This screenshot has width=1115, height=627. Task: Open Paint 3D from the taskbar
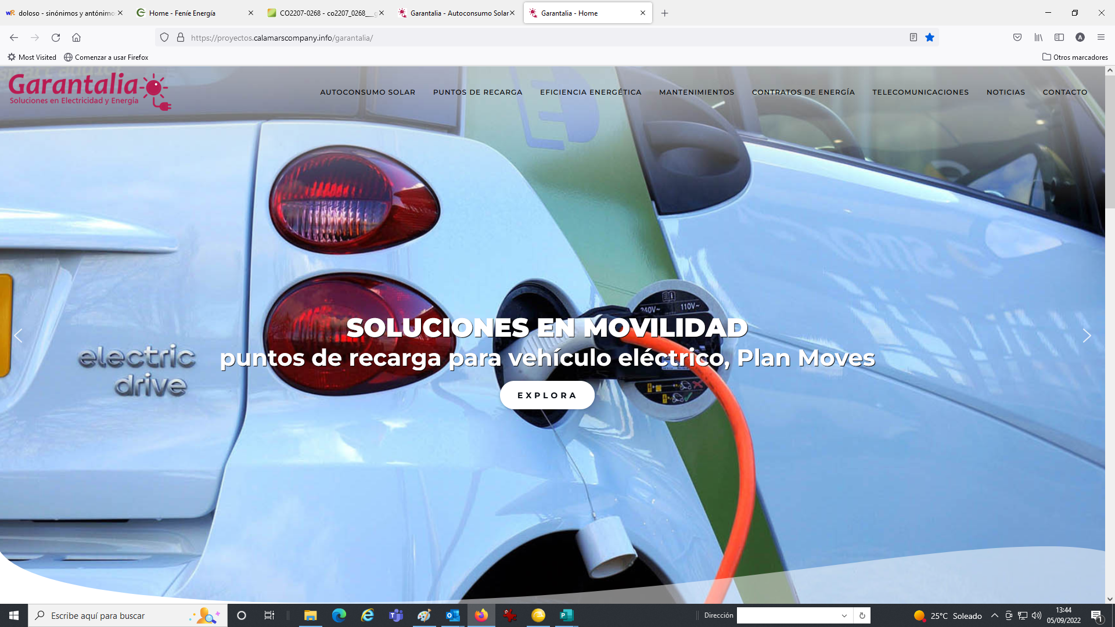[x=424, y=615]
